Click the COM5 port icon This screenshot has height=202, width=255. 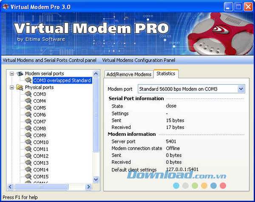pos(28,108)
